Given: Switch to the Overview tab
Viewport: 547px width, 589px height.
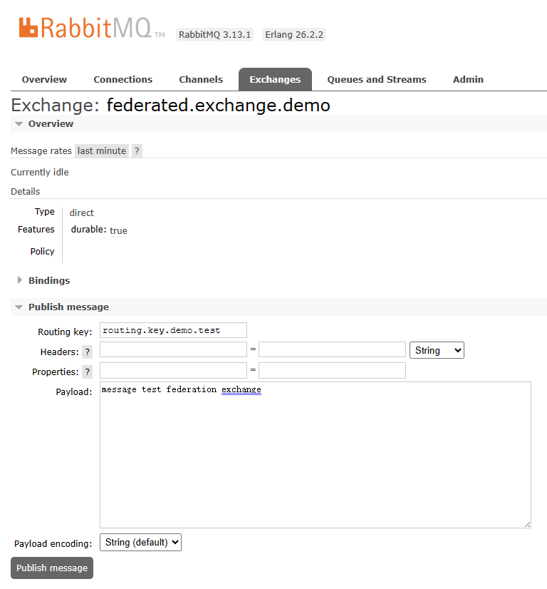Looking at the screenshot, I should (44, 80).
